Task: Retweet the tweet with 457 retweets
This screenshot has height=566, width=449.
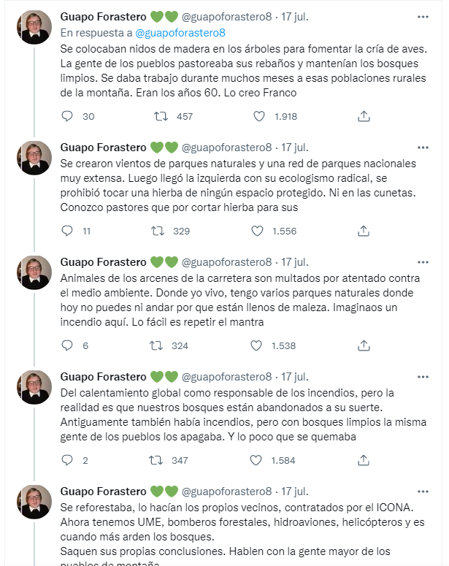Action: (x=159, y=116)
